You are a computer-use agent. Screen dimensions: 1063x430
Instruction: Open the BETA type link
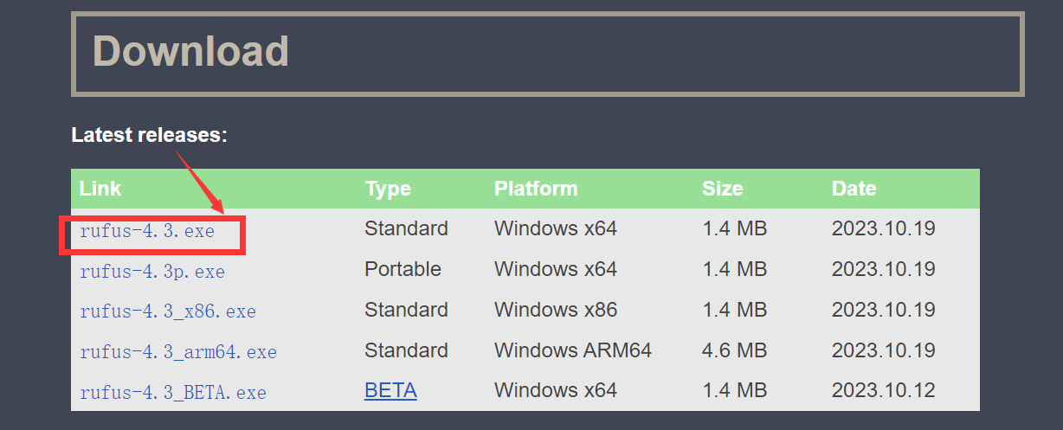(x=390, y=390)
